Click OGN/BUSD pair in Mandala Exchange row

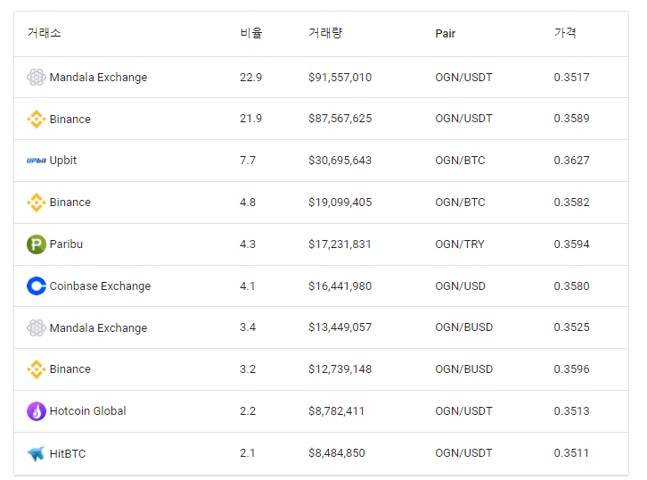(x=463, y=327)
